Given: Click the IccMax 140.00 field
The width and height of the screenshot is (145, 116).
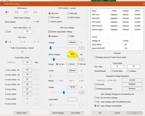Looking at the screenshot, I should coord(72,87).
